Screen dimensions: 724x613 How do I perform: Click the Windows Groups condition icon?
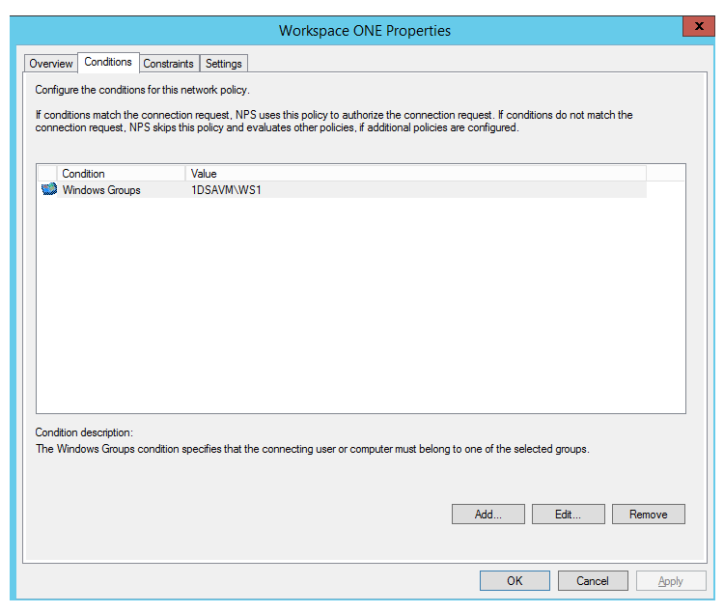(x=49, y=190)
